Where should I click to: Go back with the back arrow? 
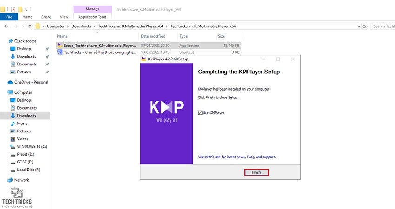[7, 26]
